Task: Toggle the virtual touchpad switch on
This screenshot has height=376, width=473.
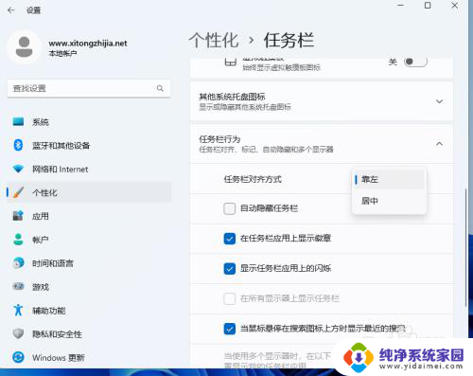Action: pos(415,62)
